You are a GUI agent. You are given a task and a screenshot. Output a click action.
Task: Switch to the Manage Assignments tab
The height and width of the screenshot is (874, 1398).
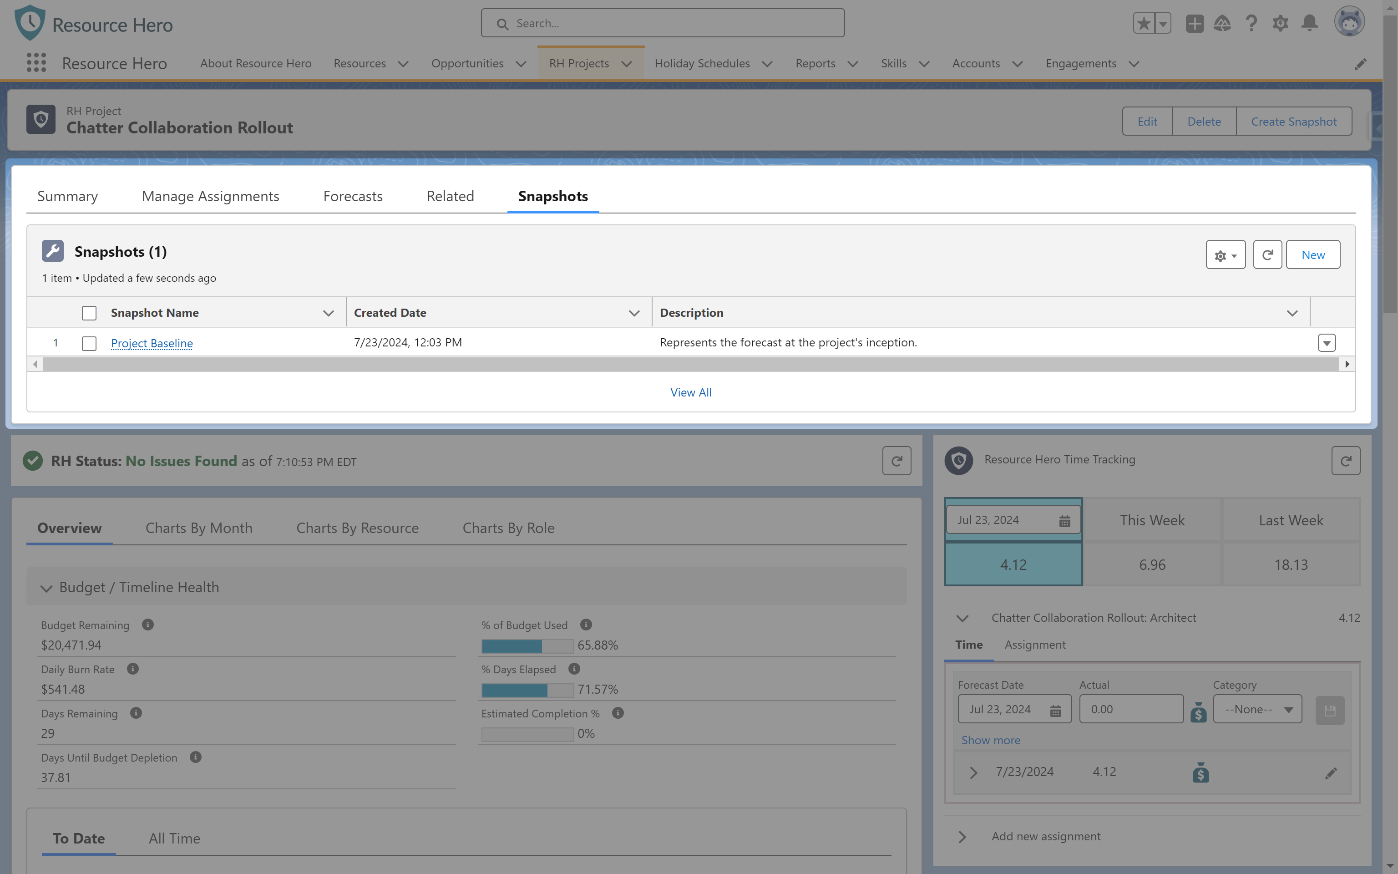pos(210,196)
